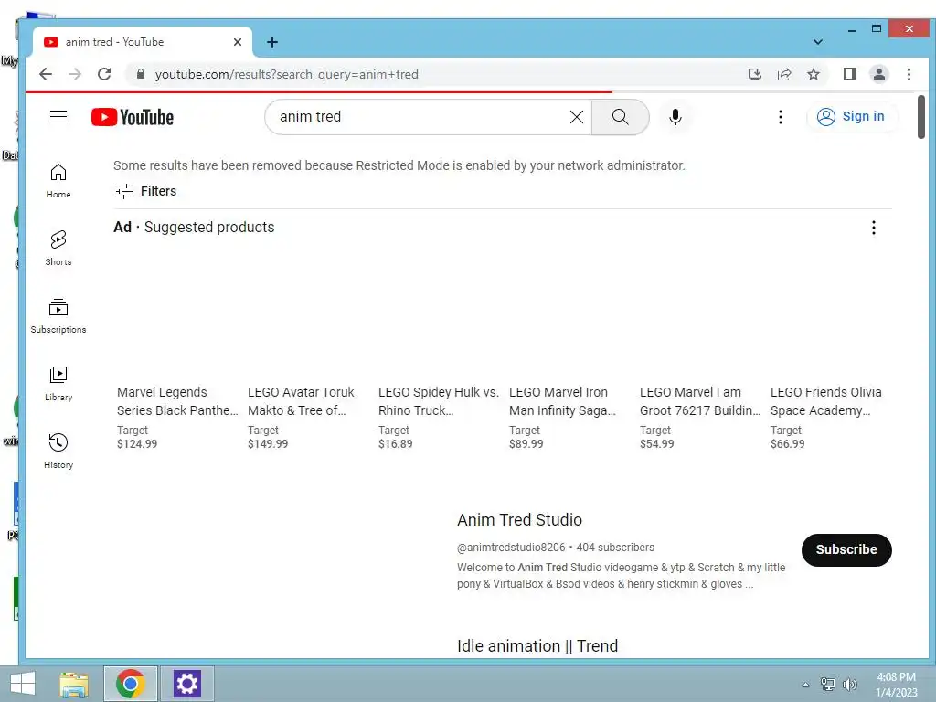Screen dimensions: 936x702
Task: Share this page icon in address bar
Action: (x=783, y=74)
